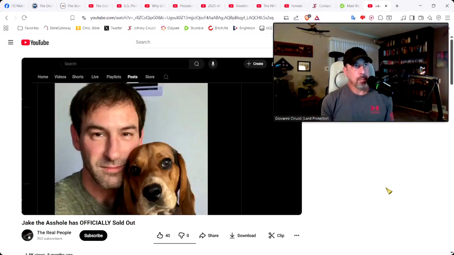Click the YouTube logo
This screenshot has width=454, height=255.
point(35,42)
